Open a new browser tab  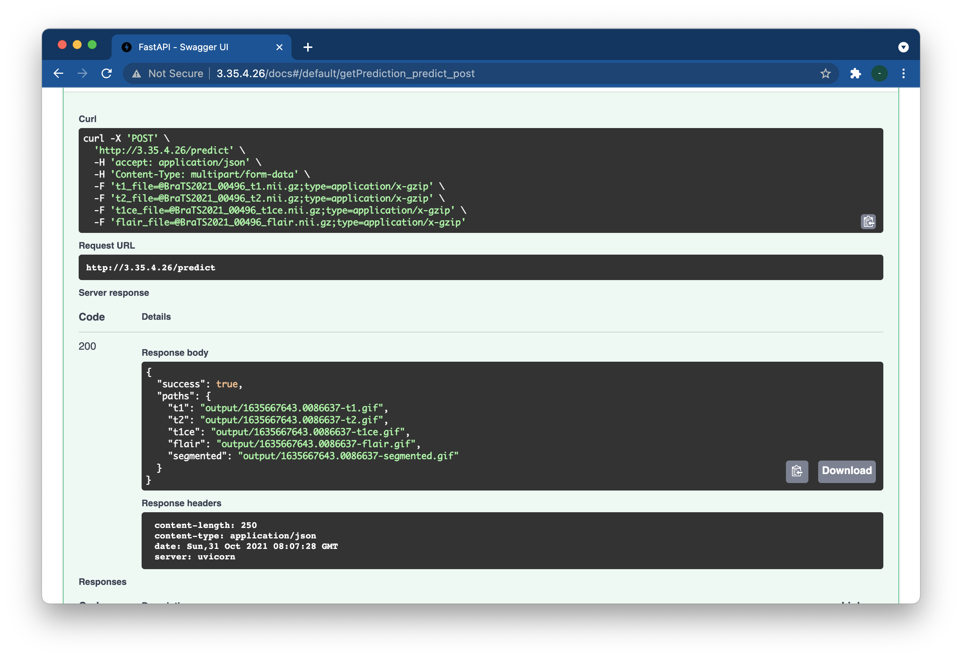click(x=308, y=47)
